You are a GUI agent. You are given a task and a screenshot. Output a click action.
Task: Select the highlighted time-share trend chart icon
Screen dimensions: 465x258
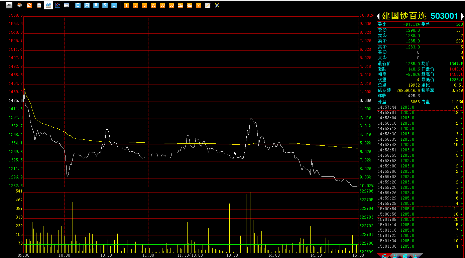click(x=48, y=5)
